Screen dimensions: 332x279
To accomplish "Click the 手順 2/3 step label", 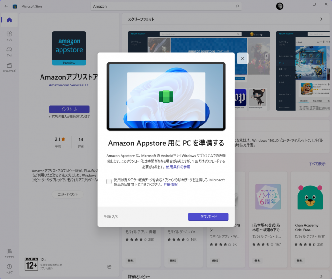I will (x=110, y=217).
